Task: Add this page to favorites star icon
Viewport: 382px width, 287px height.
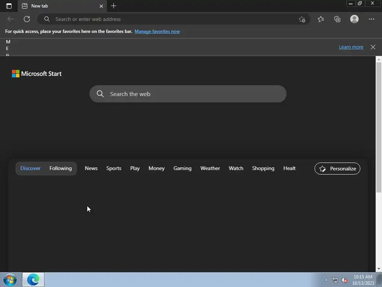Action: point(302,19)
